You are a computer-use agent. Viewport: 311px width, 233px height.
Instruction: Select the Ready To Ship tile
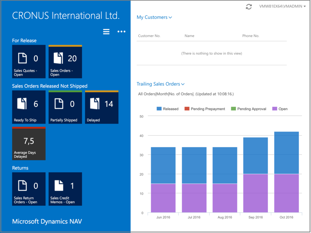[x=29, y=107]
